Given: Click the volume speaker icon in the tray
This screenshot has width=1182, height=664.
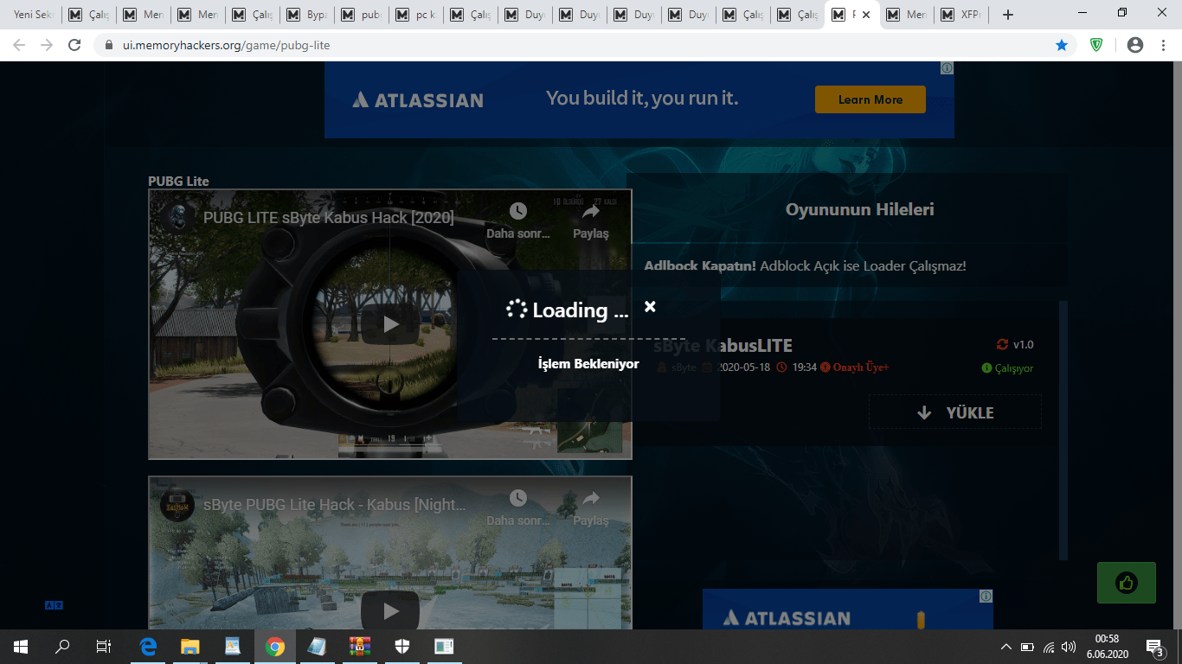Looking at the screenshot, I should pyautogui.click(x=1069, y=646).
